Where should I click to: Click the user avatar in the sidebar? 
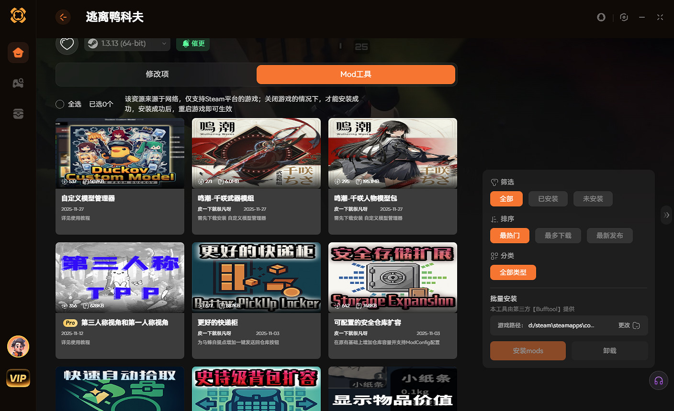point(18,346)
